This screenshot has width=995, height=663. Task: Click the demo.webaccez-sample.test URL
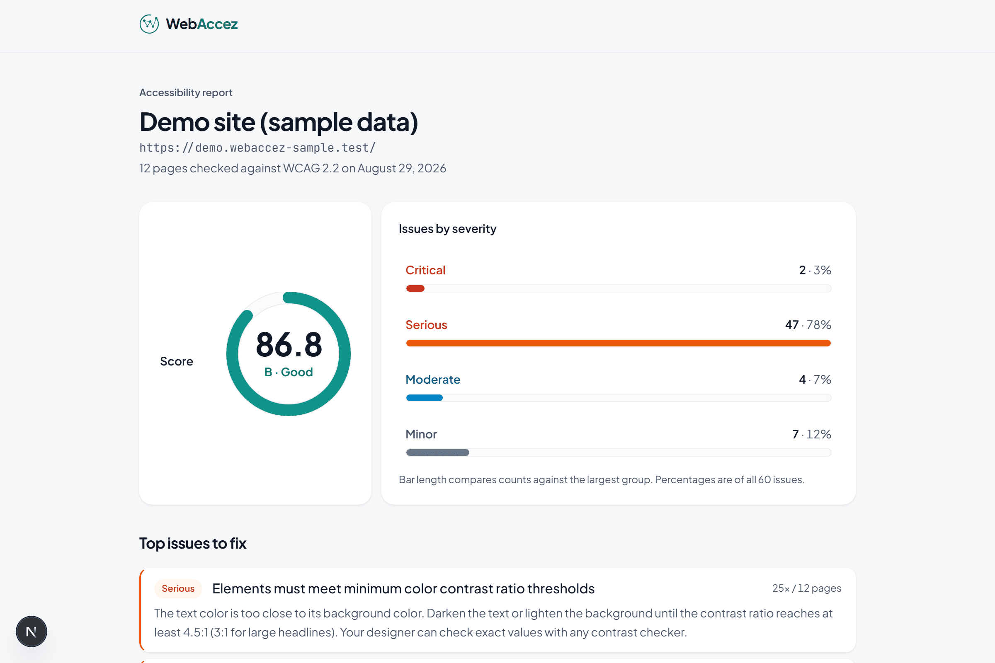tap(257, 148)
